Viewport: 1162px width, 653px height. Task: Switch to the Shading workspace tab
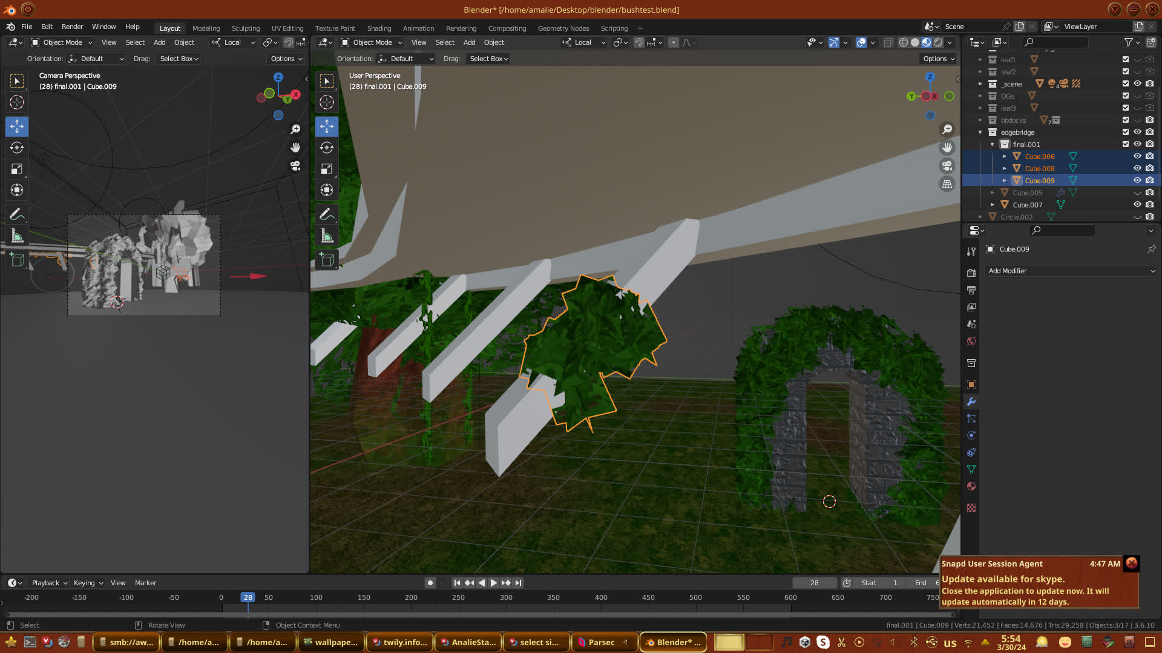point(379,28)
